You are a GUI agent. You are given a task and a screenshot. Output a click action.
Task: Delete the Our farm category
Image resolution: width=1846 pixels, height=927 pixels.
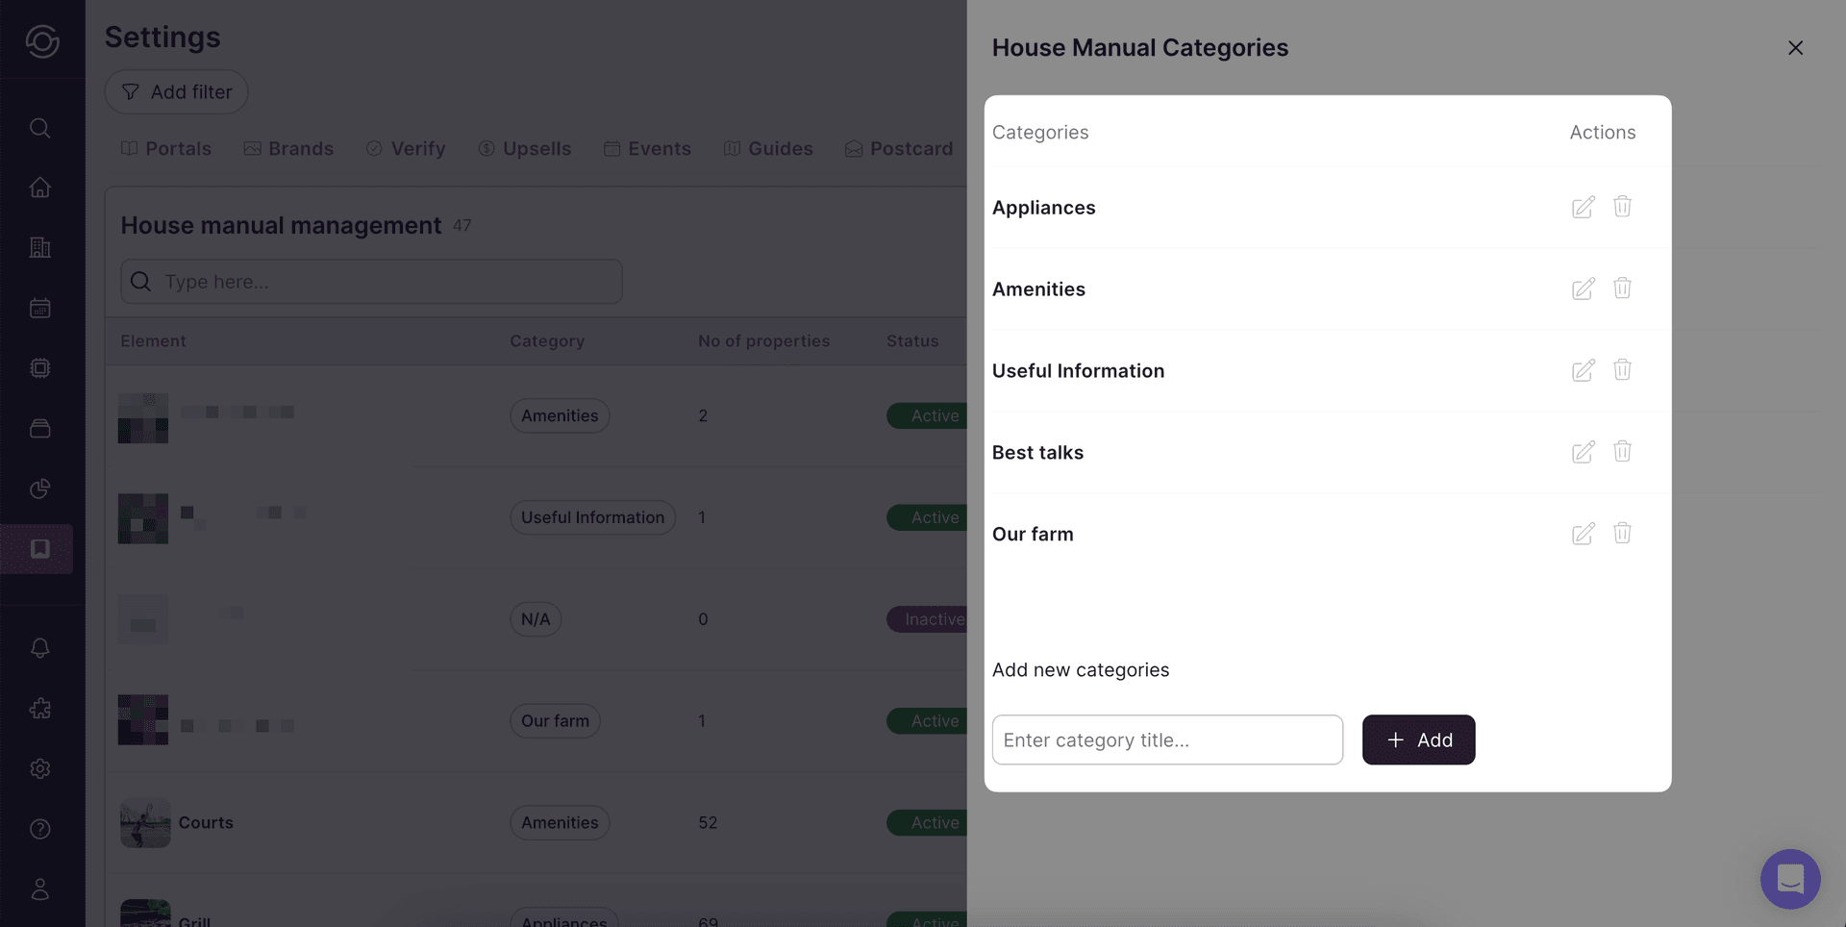point(1622,534)
